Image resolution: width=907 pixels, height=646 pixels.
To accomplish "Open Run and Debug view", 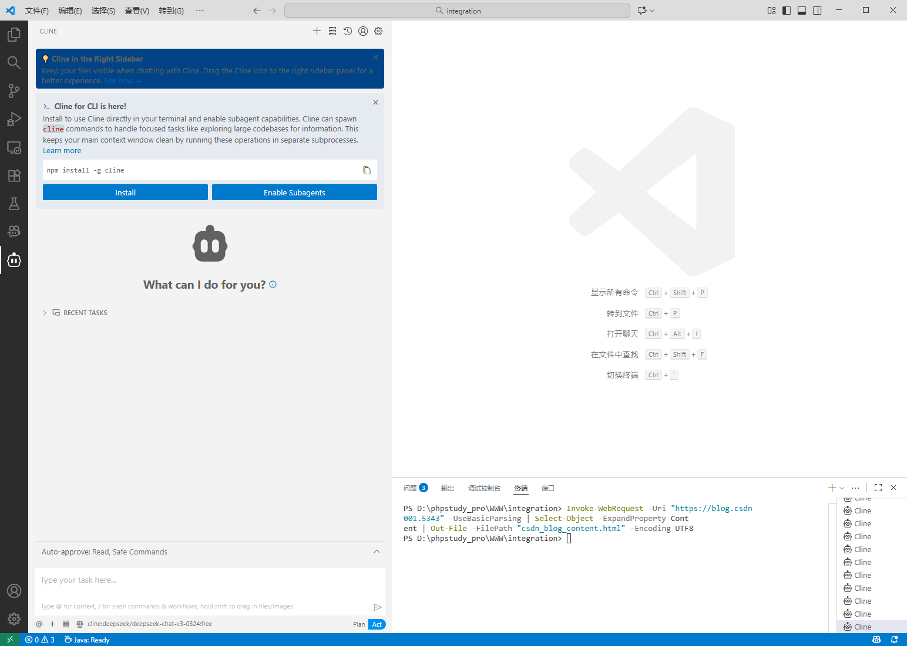I will click(x=14, y=119).
